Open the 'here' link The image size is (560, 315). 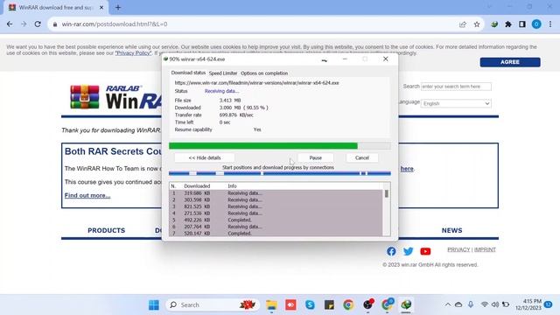[x=407, y=169]
